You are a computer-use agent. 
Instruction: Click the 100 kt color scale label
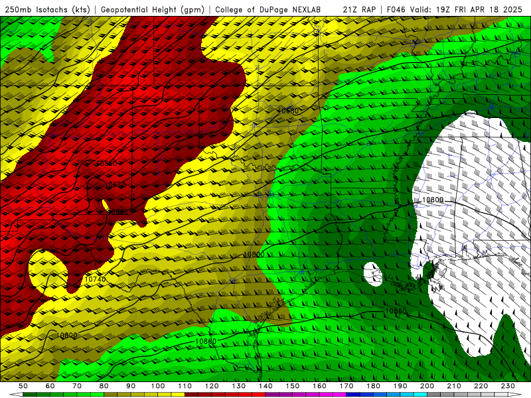(x=158, y=386)
